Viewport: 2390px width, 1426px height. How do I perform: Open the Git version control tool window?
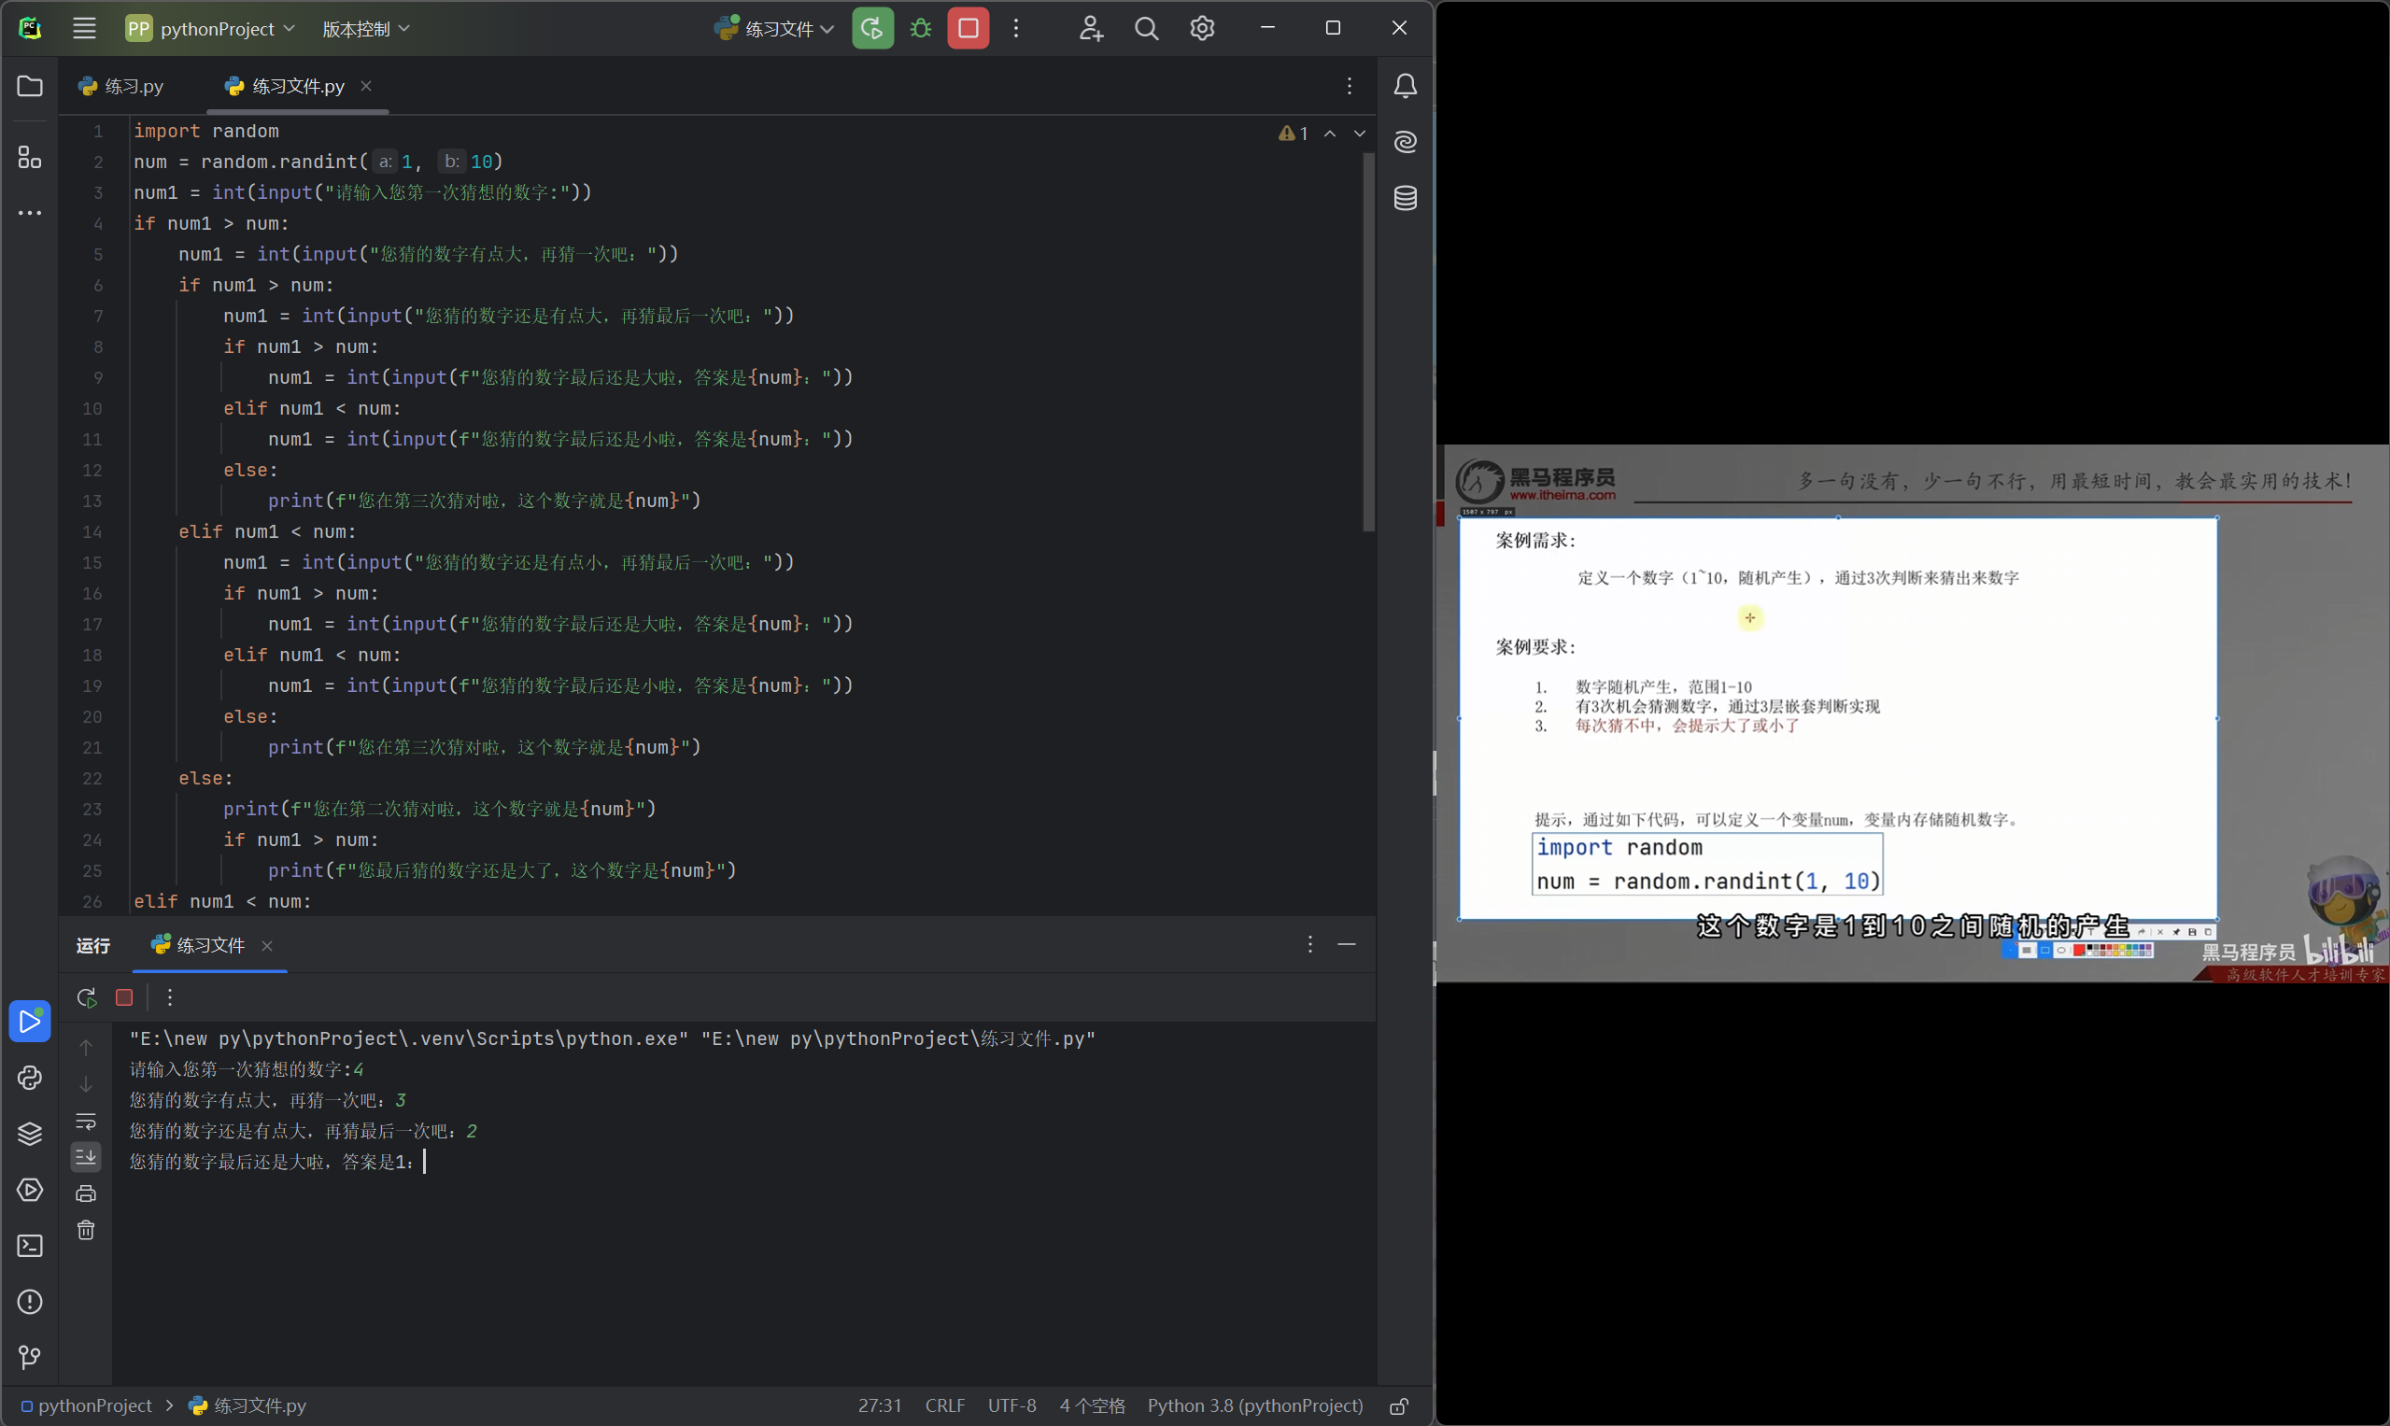pos(30,1357)
